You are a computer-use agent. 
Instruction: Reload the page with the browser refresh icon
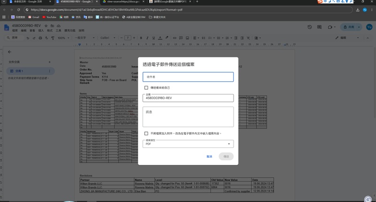pos(18,10)
